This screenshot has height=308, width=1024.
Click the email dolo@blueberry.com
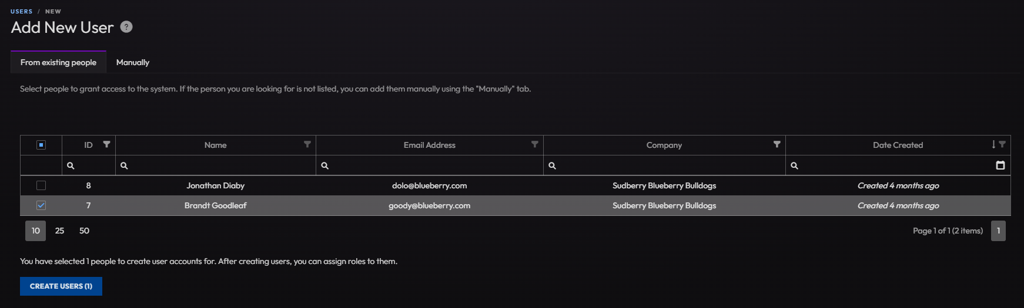(x=429, y=185)
